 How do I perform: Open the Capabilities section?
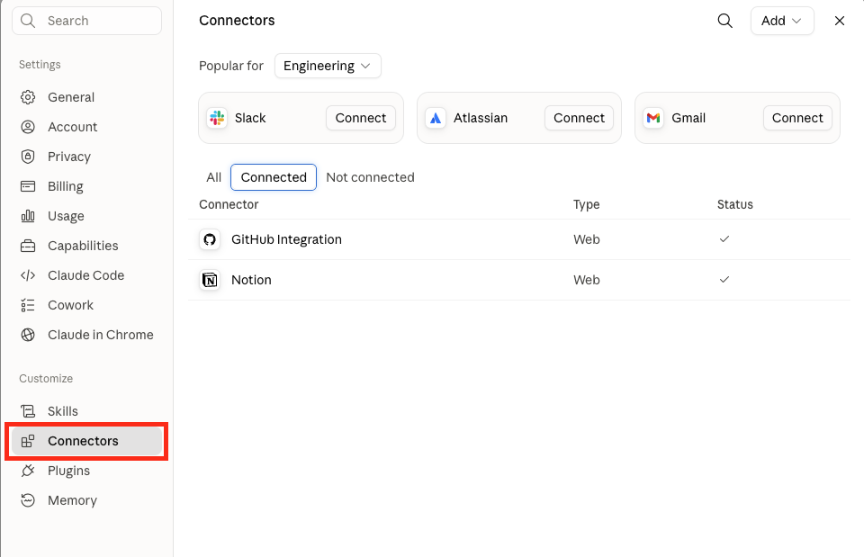(x=86, y=247)
